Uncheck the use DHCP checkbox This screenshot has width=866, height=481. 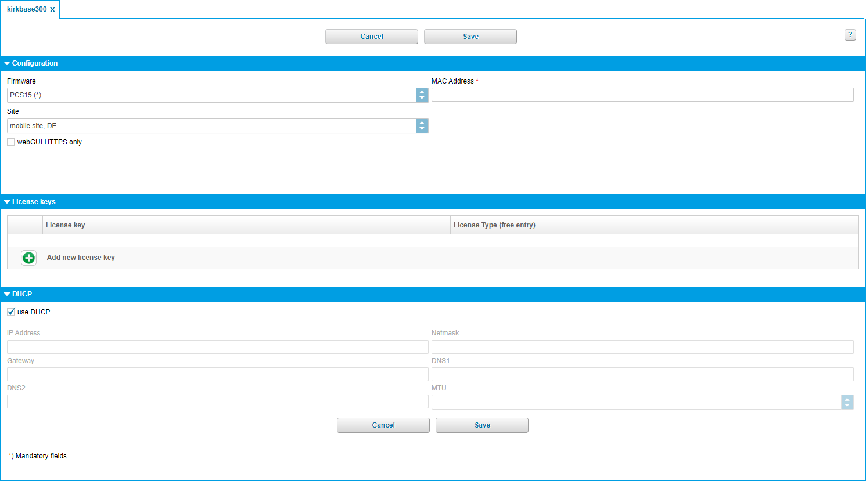(11, 312)
